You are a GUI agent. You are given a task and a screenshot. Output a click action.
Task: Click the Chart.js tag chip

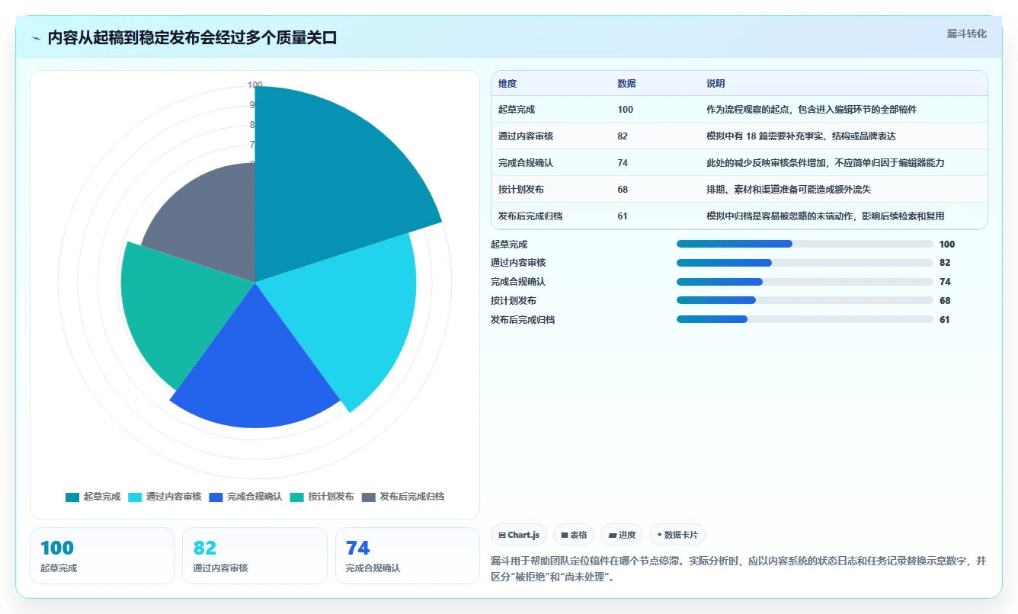[x=519, y=535]
